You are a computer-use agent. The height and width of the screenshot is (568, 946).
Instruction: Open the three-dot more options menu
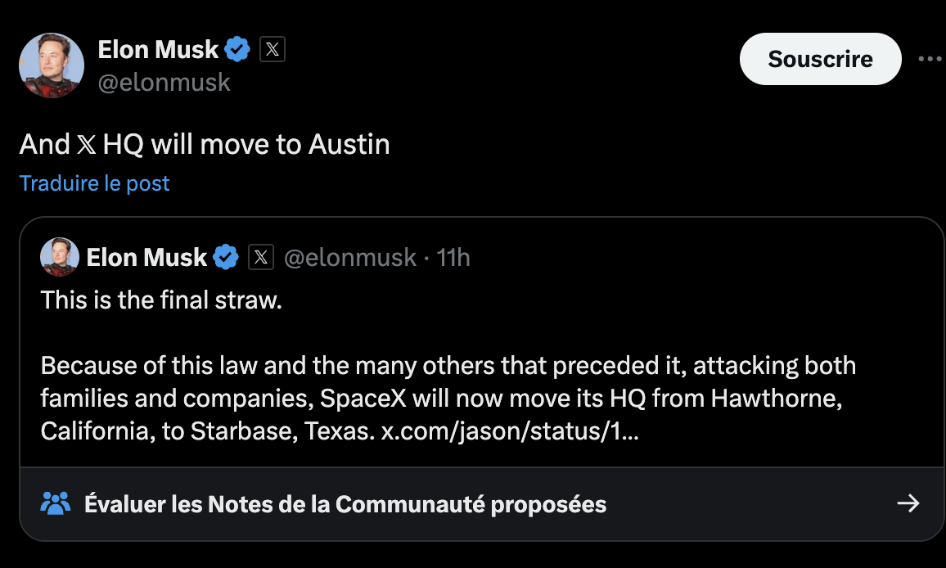click(x=930, y=59)
